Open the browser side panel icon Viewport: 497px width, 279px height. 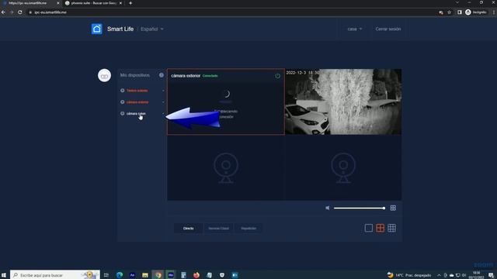coord(459,12)
